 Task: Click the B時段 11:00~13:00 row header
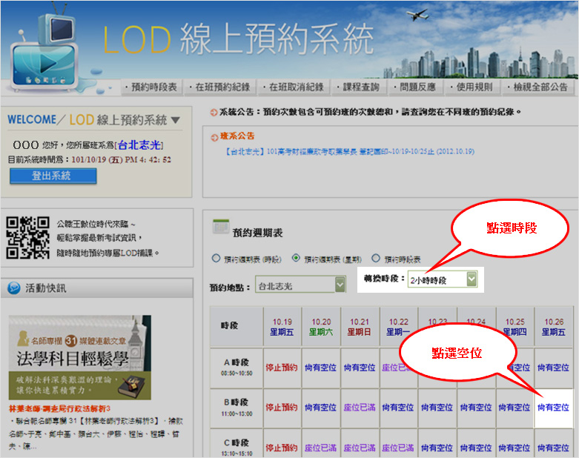[236, 408]
